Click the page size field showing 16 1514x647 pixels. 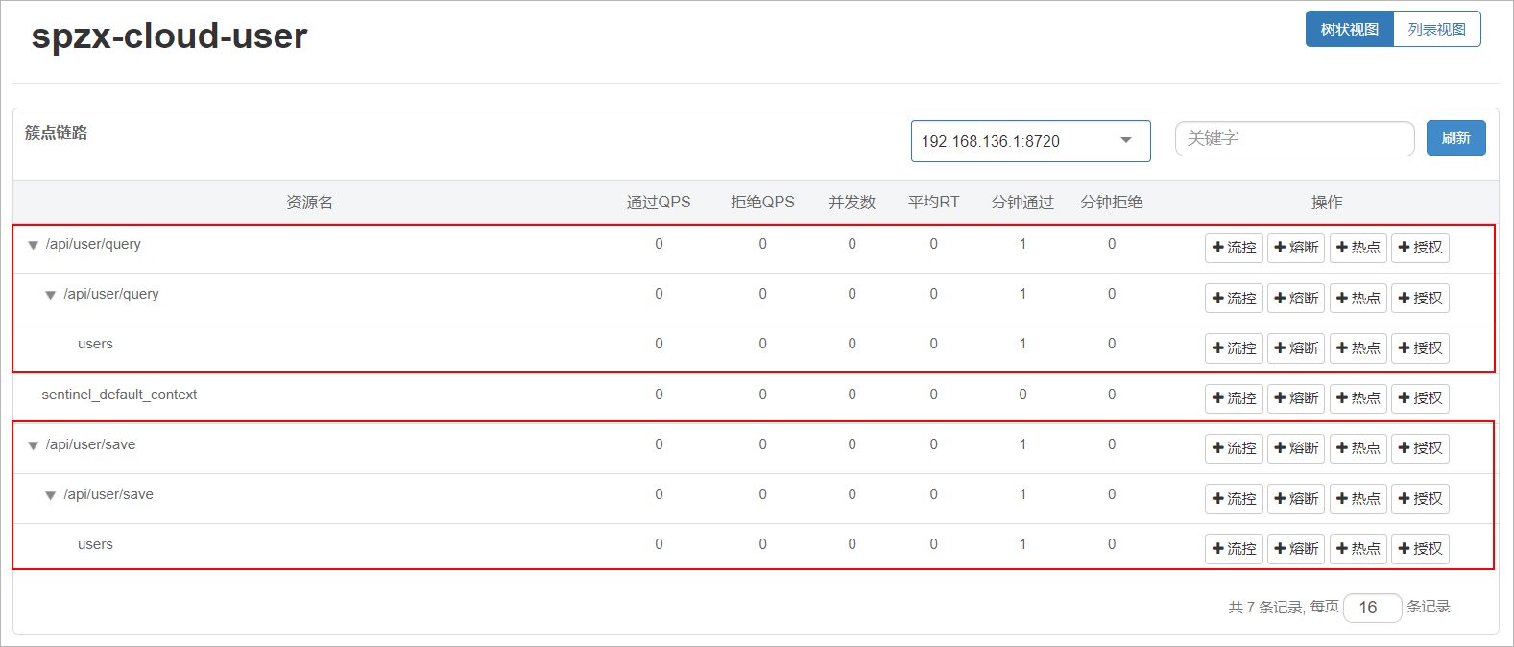[x=1372, y=608]
